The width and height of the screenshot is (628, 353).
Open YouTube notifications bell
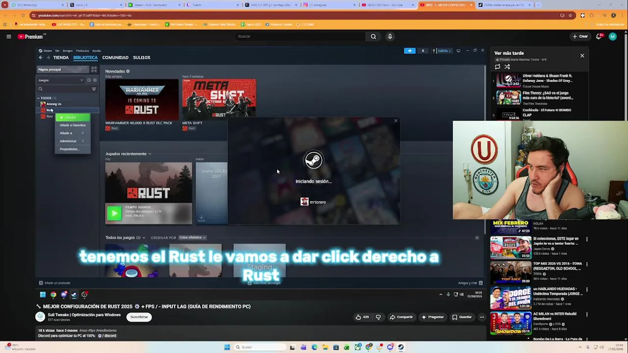click(600, 36)
